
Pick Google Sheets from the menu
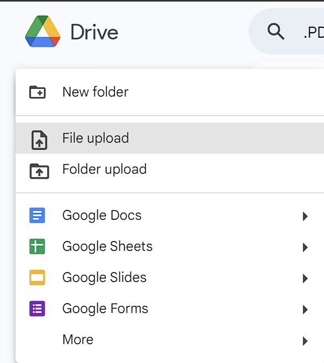(x=170, y=246)
